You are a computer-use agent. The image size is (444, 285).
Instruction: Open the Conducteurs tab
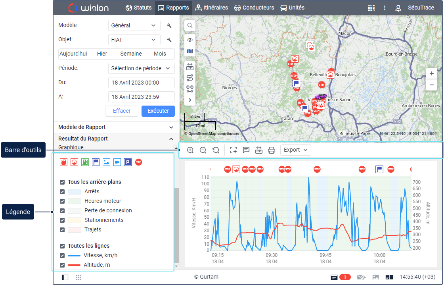pos(254,8)
